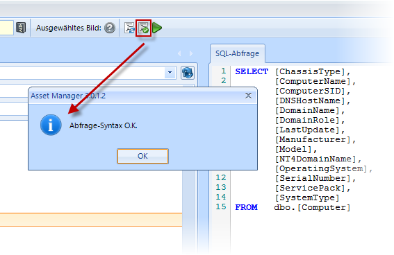Open help via the question mark icon

point(110,28)
